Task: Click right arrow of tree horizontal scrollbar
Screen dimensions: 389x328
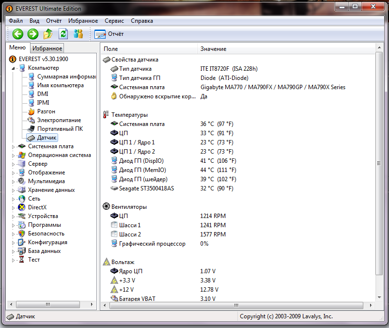Action: point(92,304)
